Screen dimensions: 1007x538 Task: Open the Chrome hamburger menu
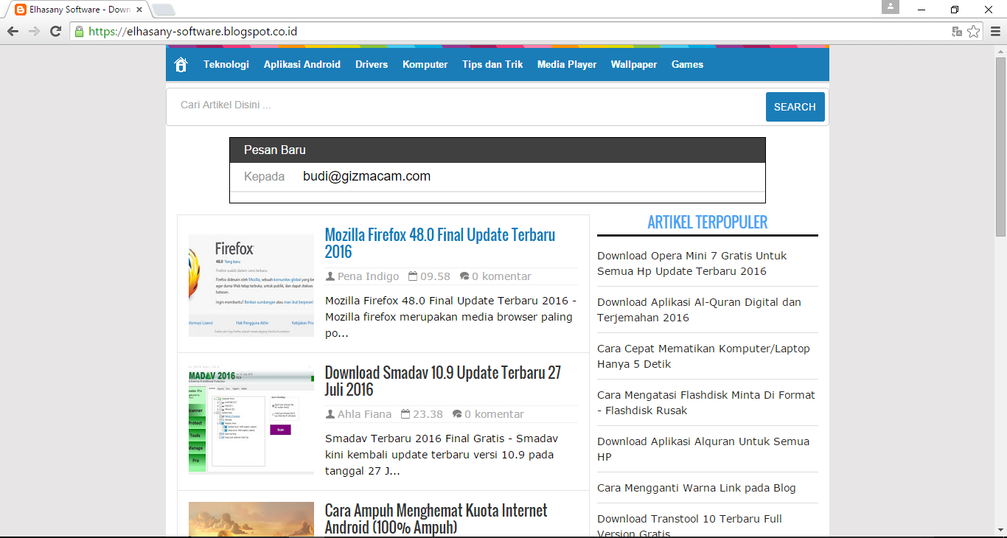pyautogui.click(x=995, y=31)
